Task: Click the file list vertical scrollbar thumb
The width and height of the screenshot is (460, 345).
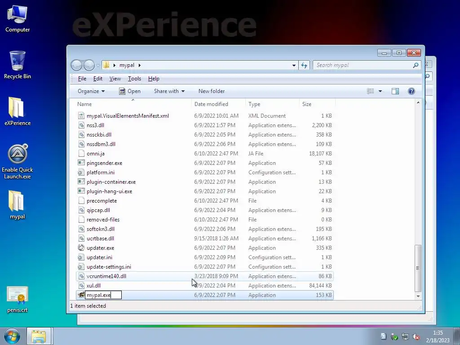Action: tap(418, 268)
